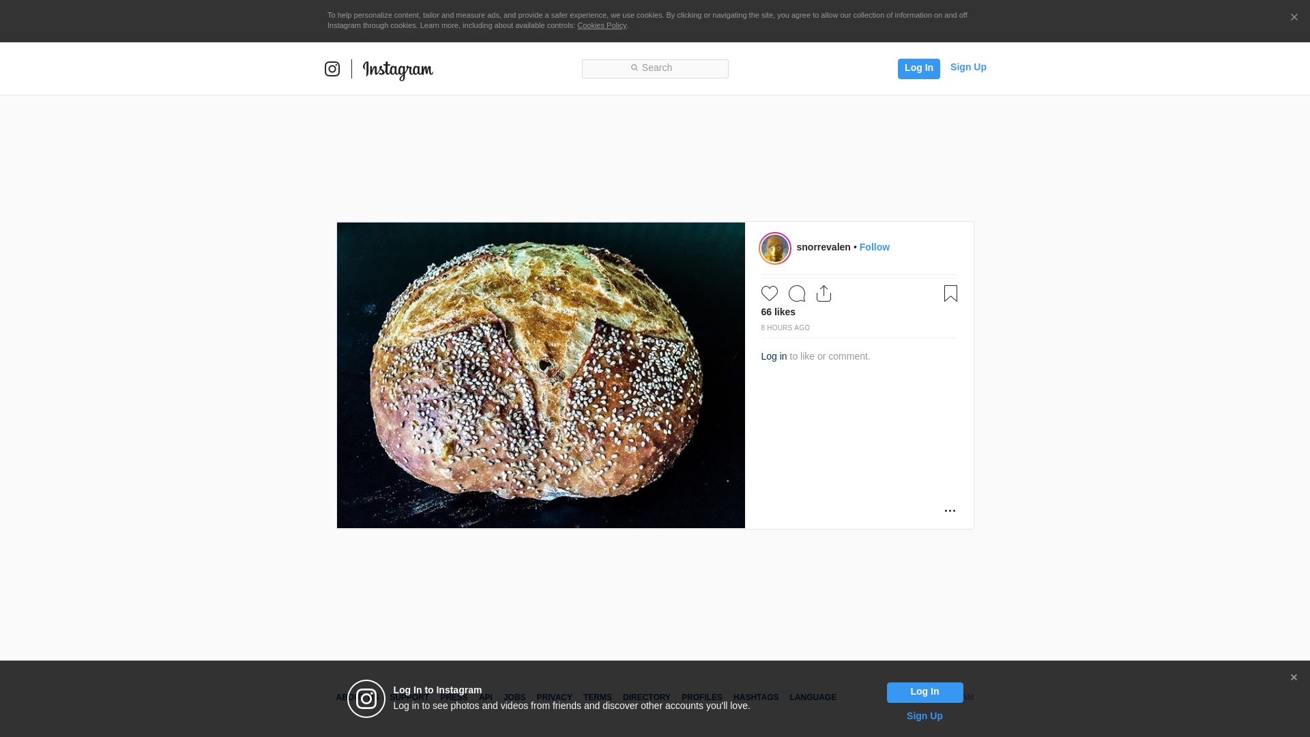Open the LANGUAGE footer selector
The image size is (1310, 737).
[x=813, y=697]
